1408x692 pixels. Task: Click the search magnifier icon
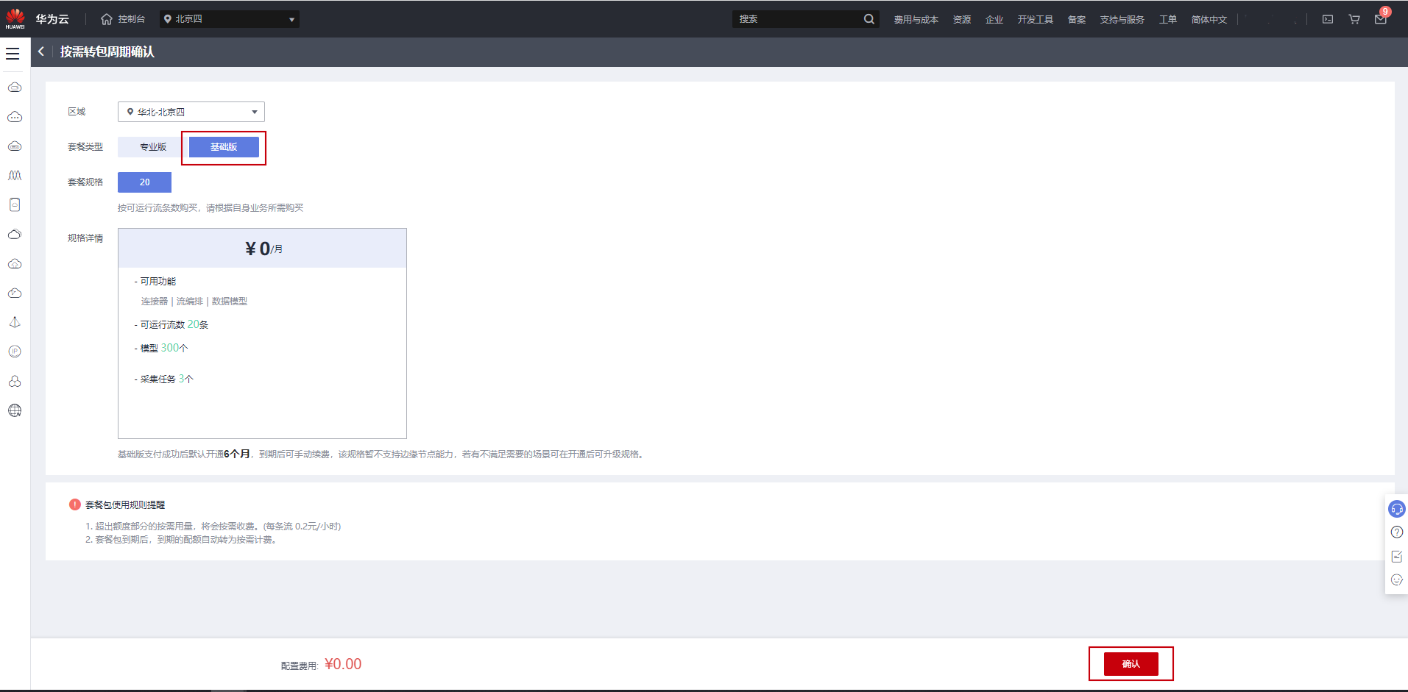[869, 19]
